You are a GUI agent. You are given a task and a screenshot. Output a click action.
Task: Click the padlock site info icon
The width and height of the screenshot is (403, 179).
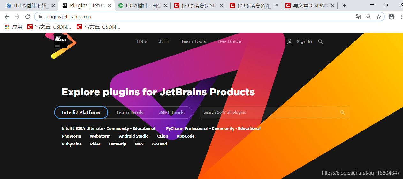[x=40, y=17]
